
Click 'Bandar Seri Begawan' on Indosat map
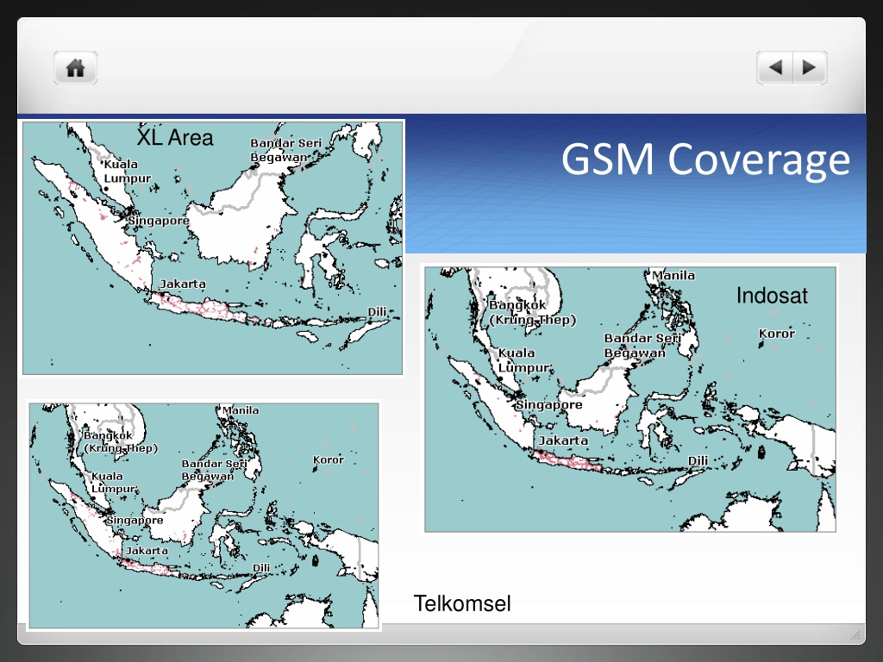(642, 346)
